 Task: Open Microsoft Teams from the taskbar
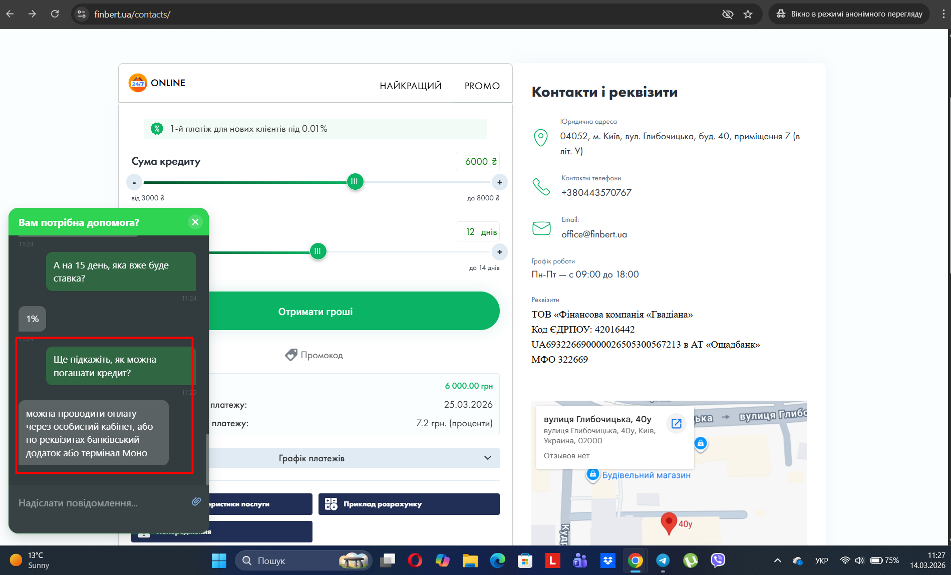coord(580,560)
